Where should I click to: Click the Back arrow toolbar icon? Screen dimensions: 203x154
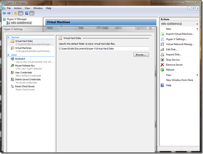pos(4,13)
